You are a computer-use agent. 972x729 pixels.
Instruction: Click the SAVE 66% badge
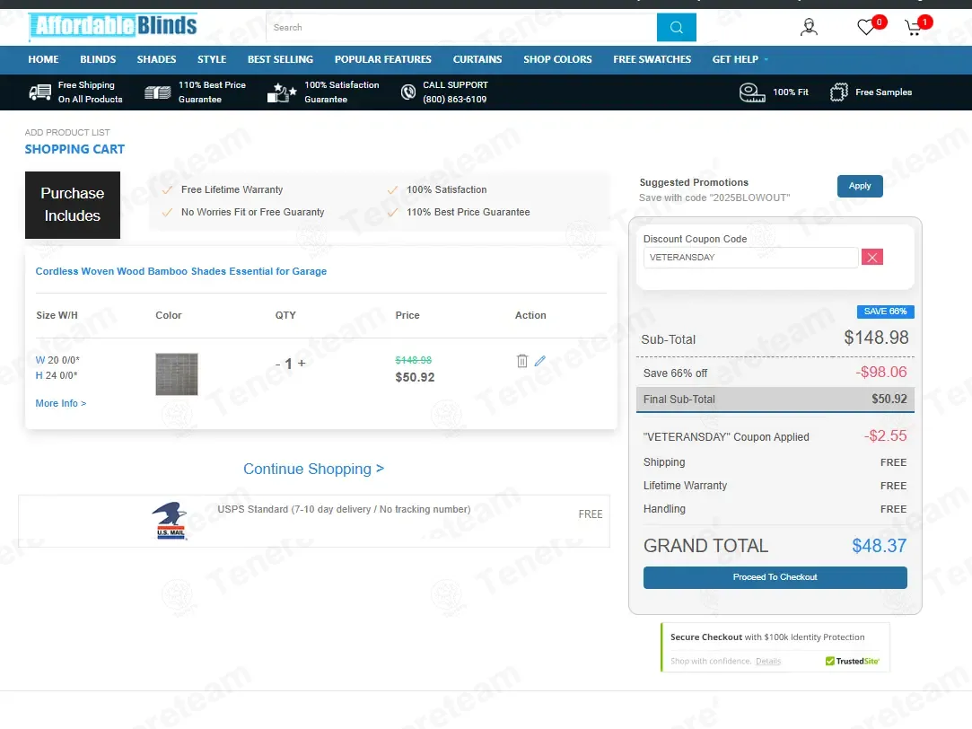coord(885,312)
